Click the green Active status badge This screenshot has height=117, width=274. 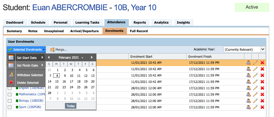(252, 7)
